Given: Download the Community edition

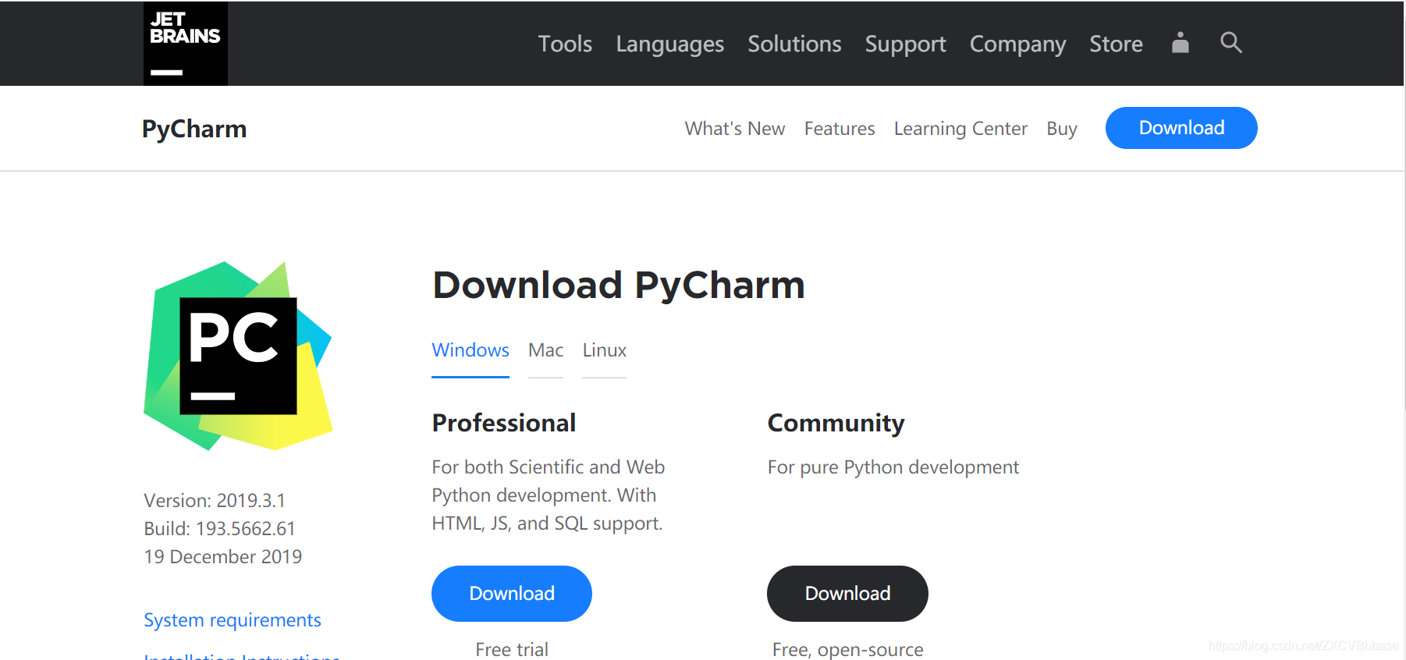Looking at the screenshot, I should point(847,594).
